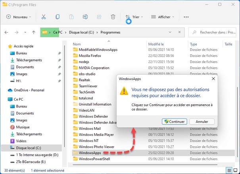The image size is (240, 174).
Task: Click the Delete trash icon
Action: [113, 17]
